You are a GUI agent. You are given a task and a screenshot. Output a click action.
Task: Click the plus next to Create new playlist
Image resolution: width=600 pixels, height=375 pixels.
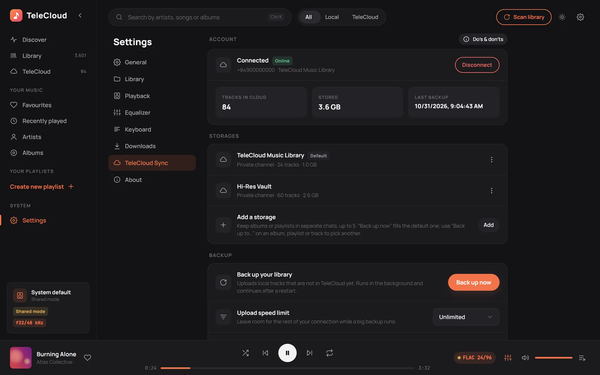pyautogui.click(x=71, y=187)
